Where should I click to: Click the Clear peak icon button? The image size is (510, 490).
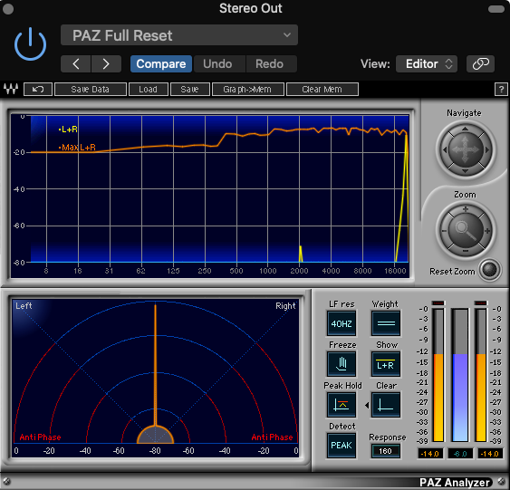(386, 405)
